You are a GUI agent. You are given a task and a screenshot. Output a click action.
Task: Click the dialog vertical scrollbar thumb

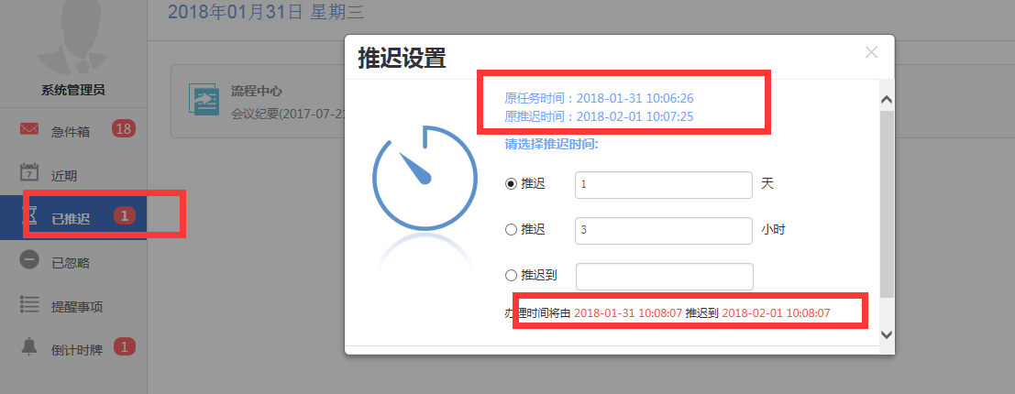(x=887, y=203)
